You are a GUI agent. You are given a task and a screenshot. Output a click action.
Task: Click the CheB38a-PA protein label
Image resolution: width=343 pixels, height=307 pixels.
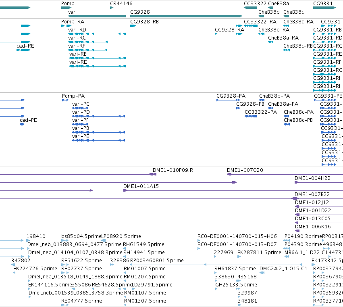click(283, 104)
